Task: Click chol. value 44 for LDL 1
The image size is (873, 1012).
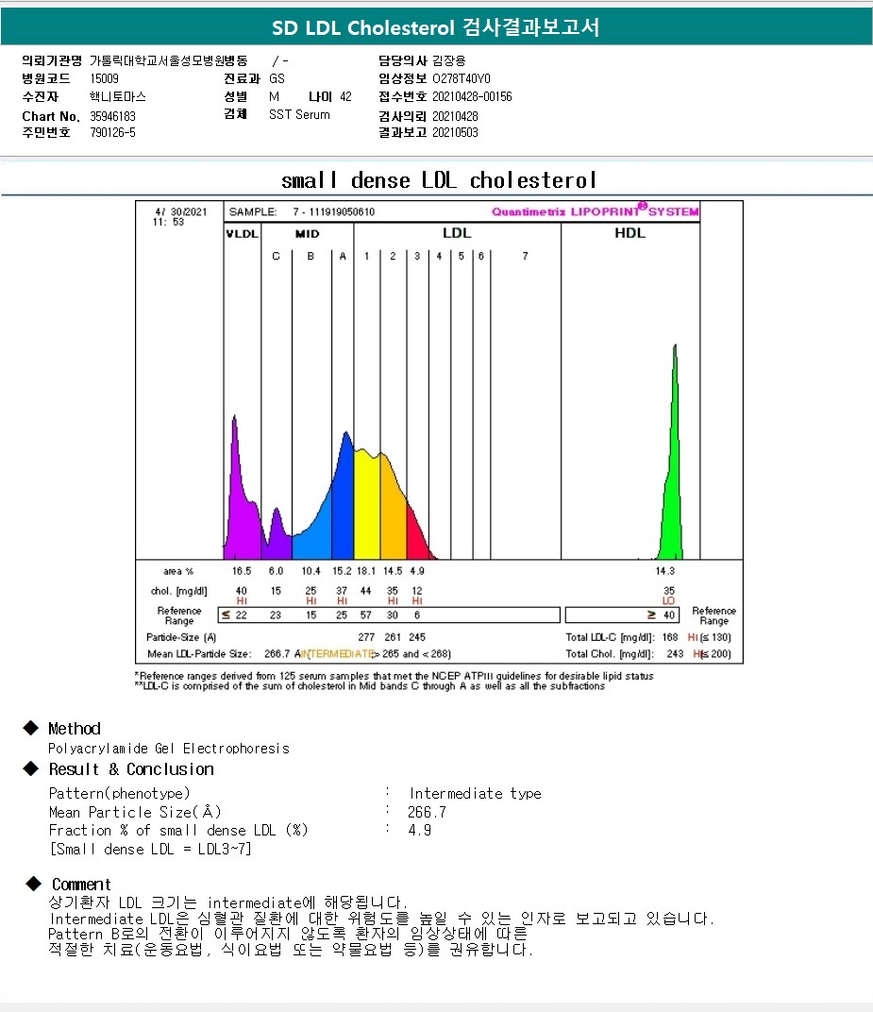Action: 366,591
